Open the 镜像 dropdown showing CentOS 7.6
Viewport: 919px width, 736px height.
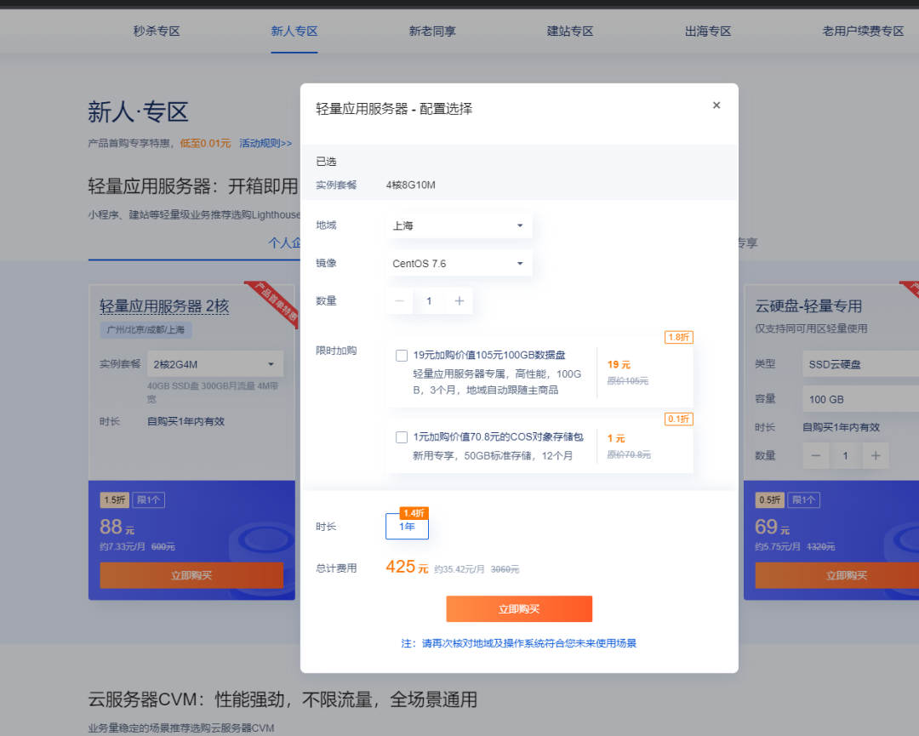[x=459, y=264]
